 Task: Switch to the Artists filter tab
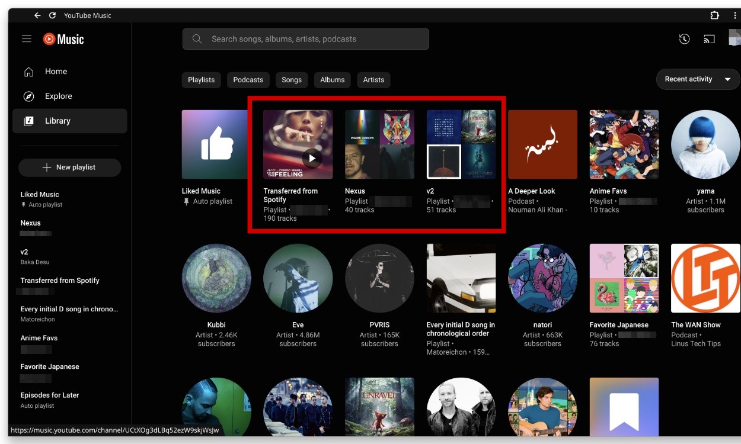point(373,79)
